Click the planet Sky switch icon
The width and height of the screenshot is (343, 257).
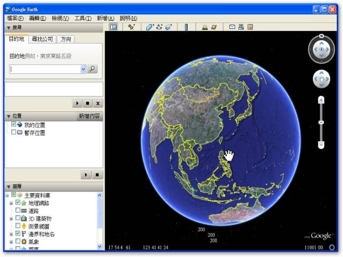(x=214, y=27)
